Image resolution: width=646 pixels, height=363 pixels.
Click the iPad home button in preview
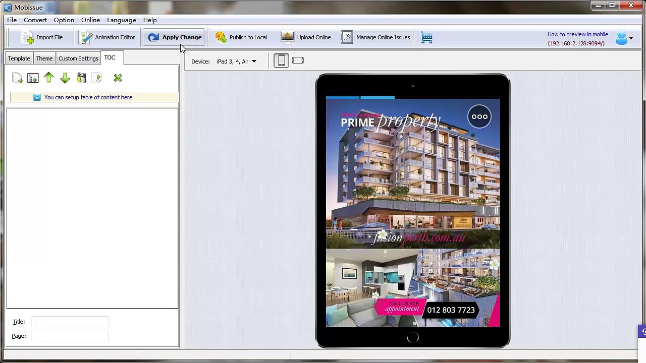coord(413,337)
